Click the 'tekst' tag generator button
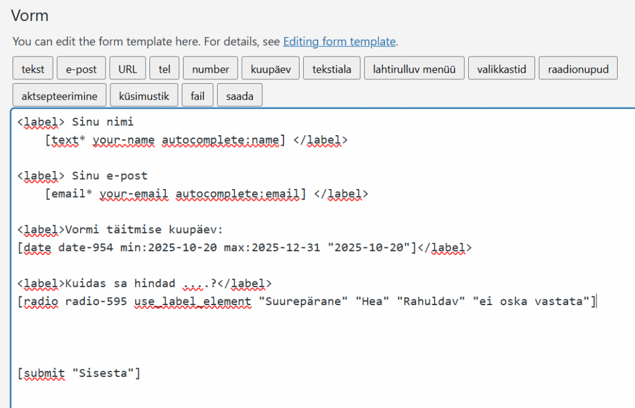The width and height of the screenshot is (635, 408). pos(33,69)
